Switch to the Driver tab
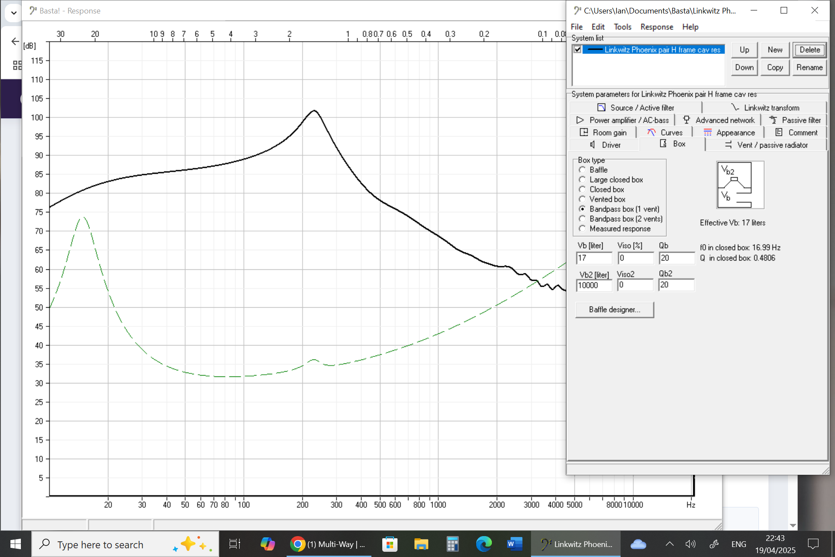Image resolution: width=835 pixels, height=557 pixels. (605, 145)
